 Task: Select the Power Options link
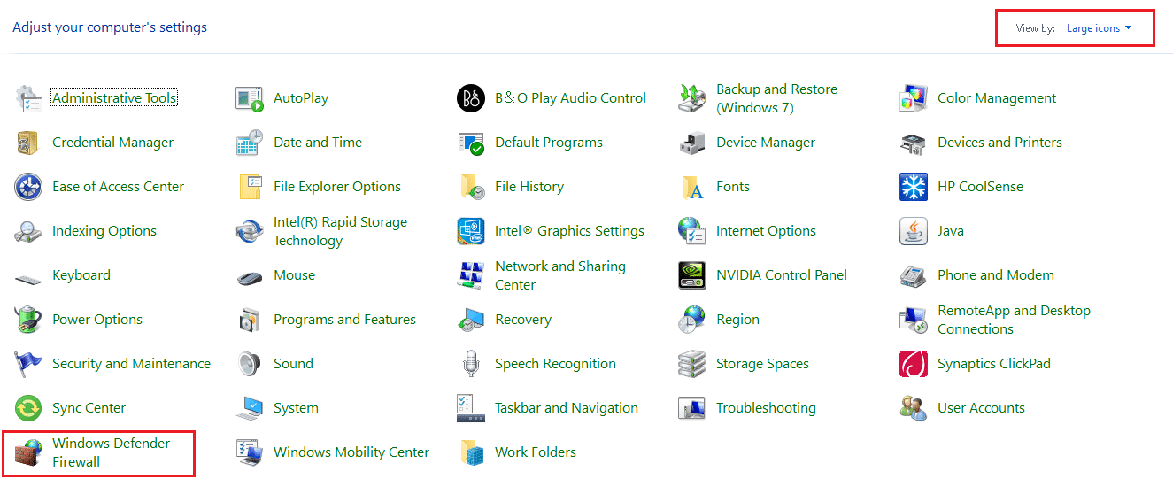click(x=96, y=320)
